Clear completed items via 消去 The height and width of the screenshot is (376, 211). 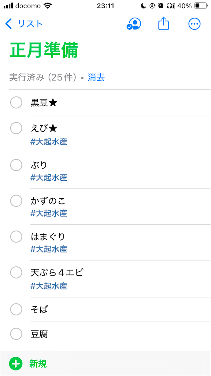click(96, 77)
